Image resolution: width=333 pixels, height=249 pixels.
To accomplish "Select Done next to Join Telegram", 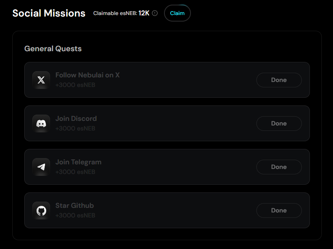I will pyautogui.click(x=279, y=167).
